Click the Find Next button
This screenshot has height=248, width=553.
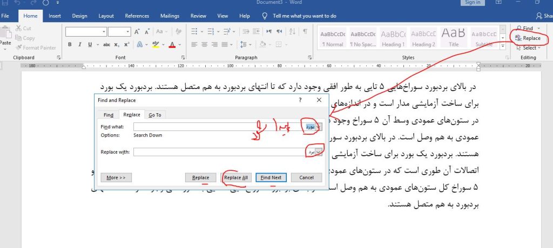coord(272,177)
